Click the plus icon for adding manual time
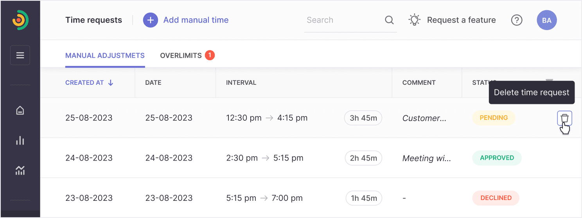Screen dimensions: 582x218 [x=150, y=20]
